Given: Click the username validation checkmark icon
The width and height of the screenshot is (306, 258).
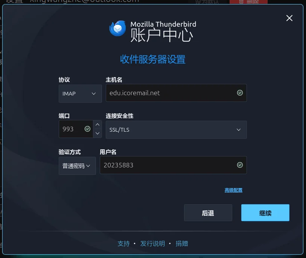Looking at the screenshot, I should (x=240, y=165).
